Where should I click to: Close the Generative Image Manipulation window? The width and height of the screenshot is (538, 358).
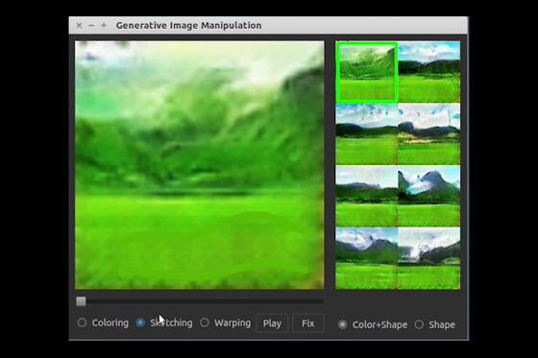click(79, 25)
